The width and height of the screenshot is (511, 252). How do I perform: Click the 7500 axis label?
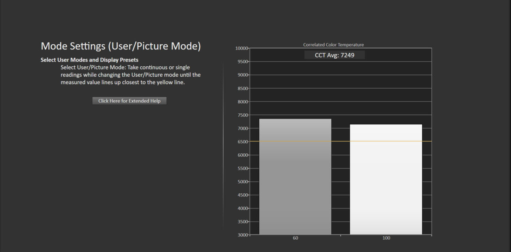tap(242, 115)
